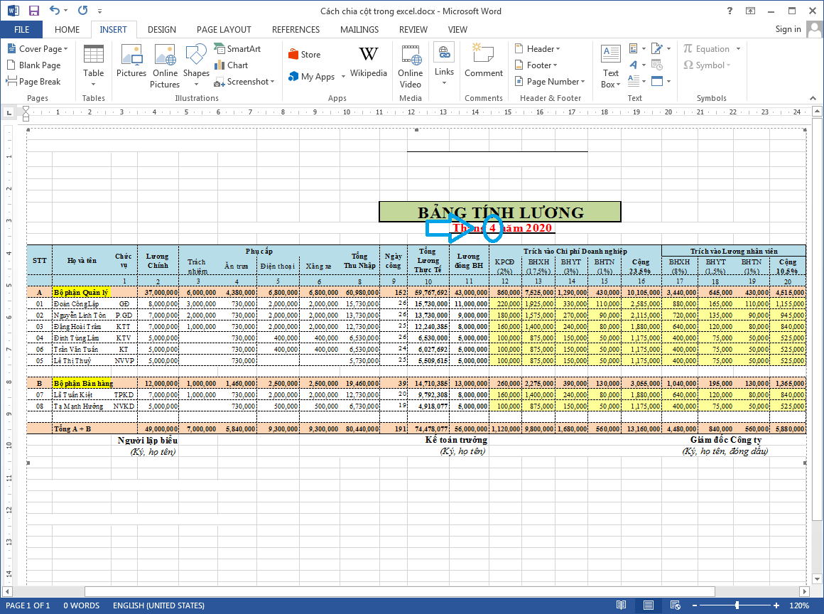Click the ruler tab selector button
Screen dimensions: 824x614
[x=9, y=112]
